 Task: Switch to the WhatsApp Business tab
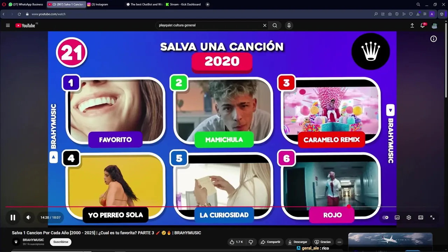point(26,5)
